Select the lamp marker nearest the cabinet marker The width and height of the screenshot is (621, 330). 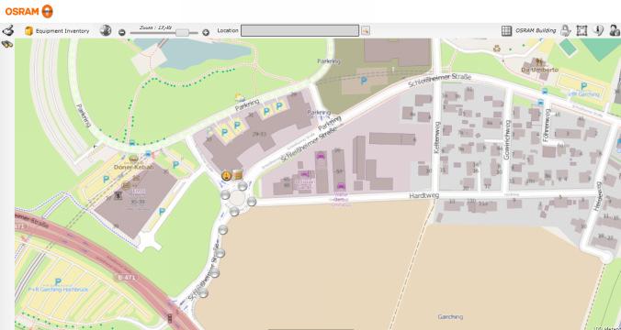[243, 186]
